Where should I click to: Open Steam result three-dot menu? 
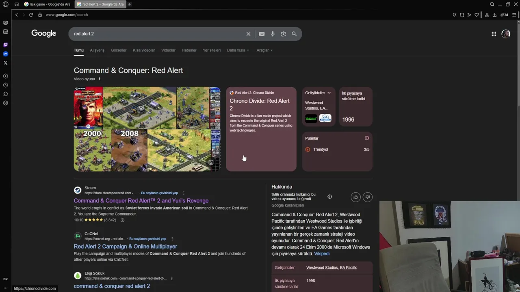coord(184,193)
